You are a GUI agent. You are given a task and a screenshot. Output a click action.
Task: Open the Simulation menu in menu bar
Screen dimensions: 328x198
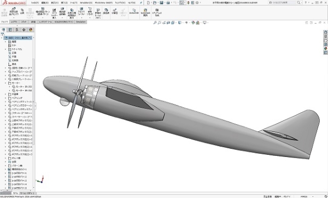point(86,3)
